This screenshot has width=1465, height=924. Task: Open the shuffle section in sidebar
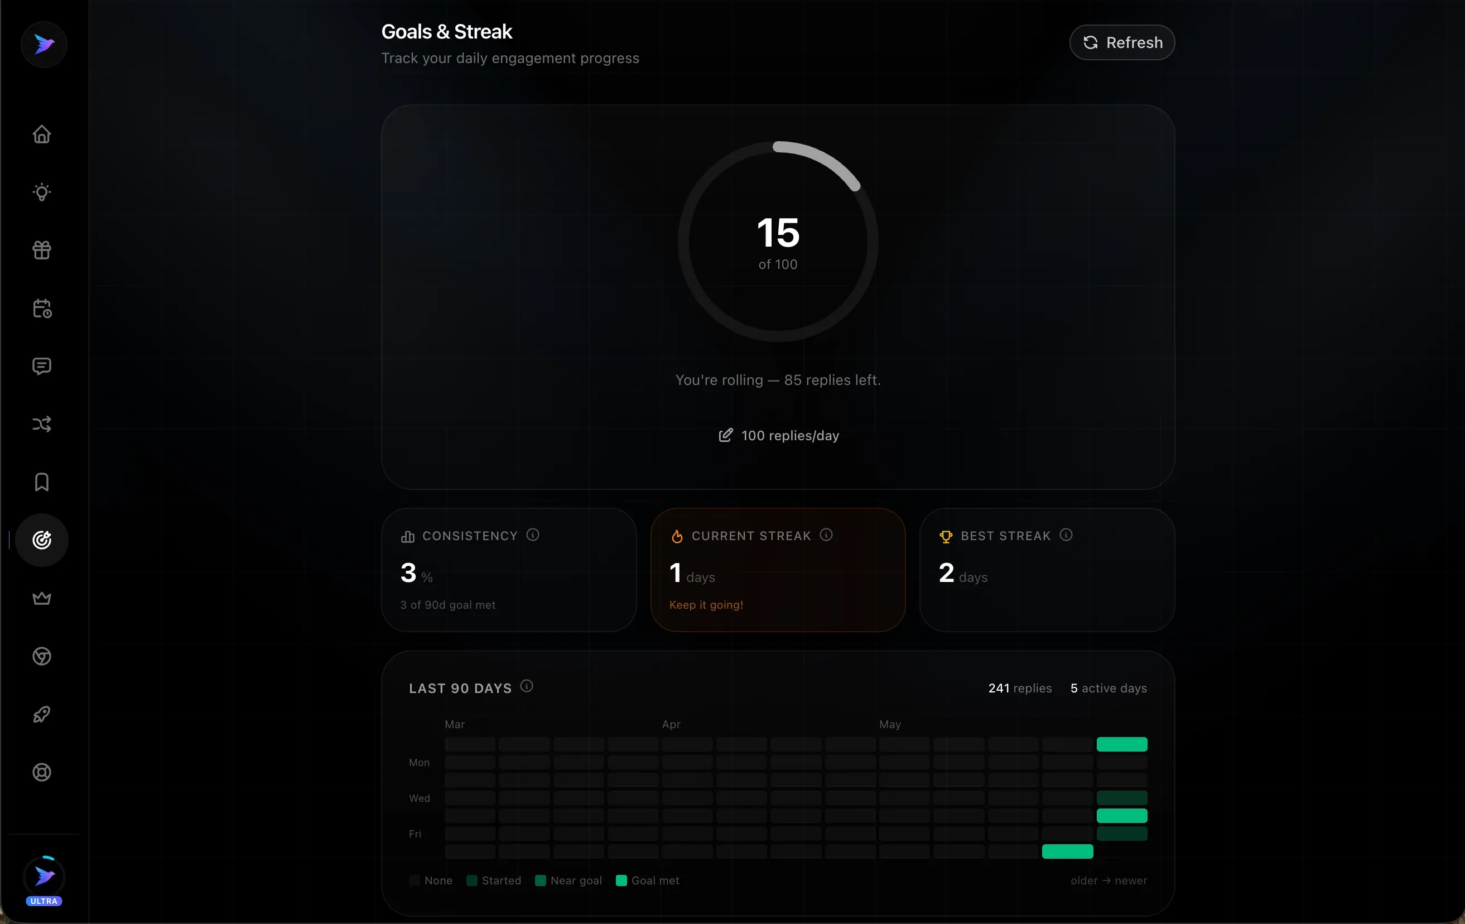(42, 424)
